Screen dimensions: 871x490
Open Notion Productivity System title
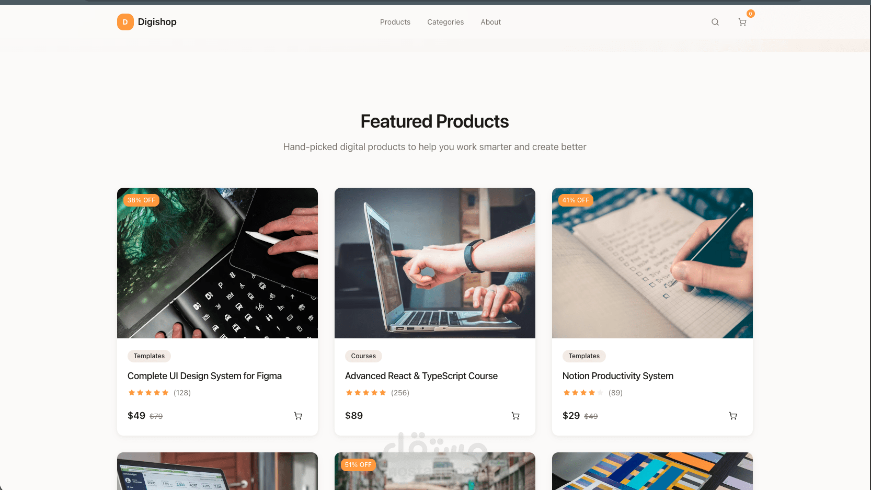click(x=618, y=376)
